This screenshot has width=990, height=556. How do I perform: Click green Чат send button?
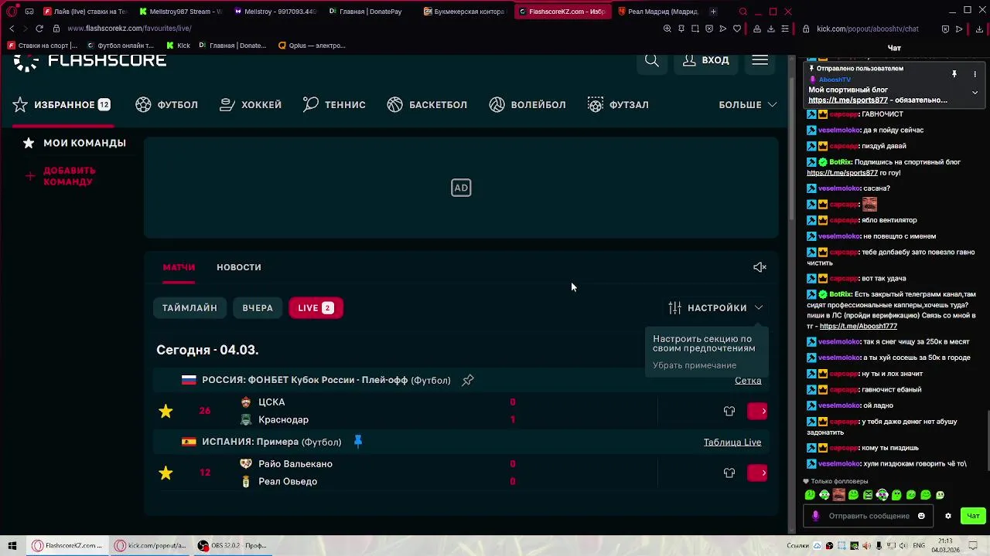(x=973, y=517)
